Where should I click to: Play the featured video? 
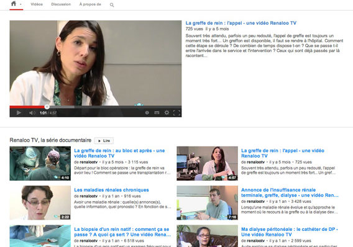point(19,112)
